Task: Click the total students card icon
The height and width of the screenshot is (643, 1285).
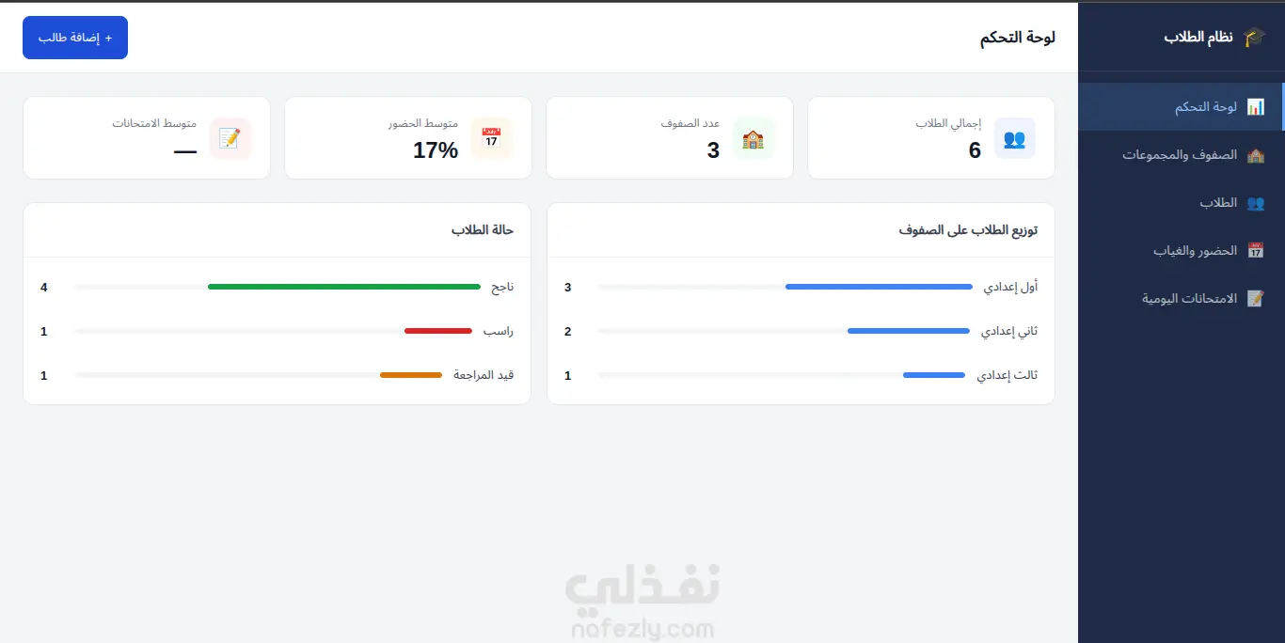Action: coord(1014,138)
